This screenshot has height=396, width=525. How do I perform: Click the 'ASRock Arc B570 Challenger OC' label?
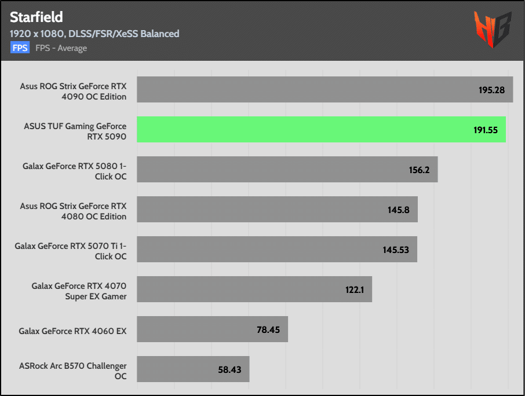(73, 371)
